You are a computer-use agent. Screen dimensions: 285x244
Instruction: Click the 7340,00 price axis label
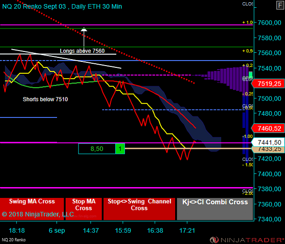point(269,219)
